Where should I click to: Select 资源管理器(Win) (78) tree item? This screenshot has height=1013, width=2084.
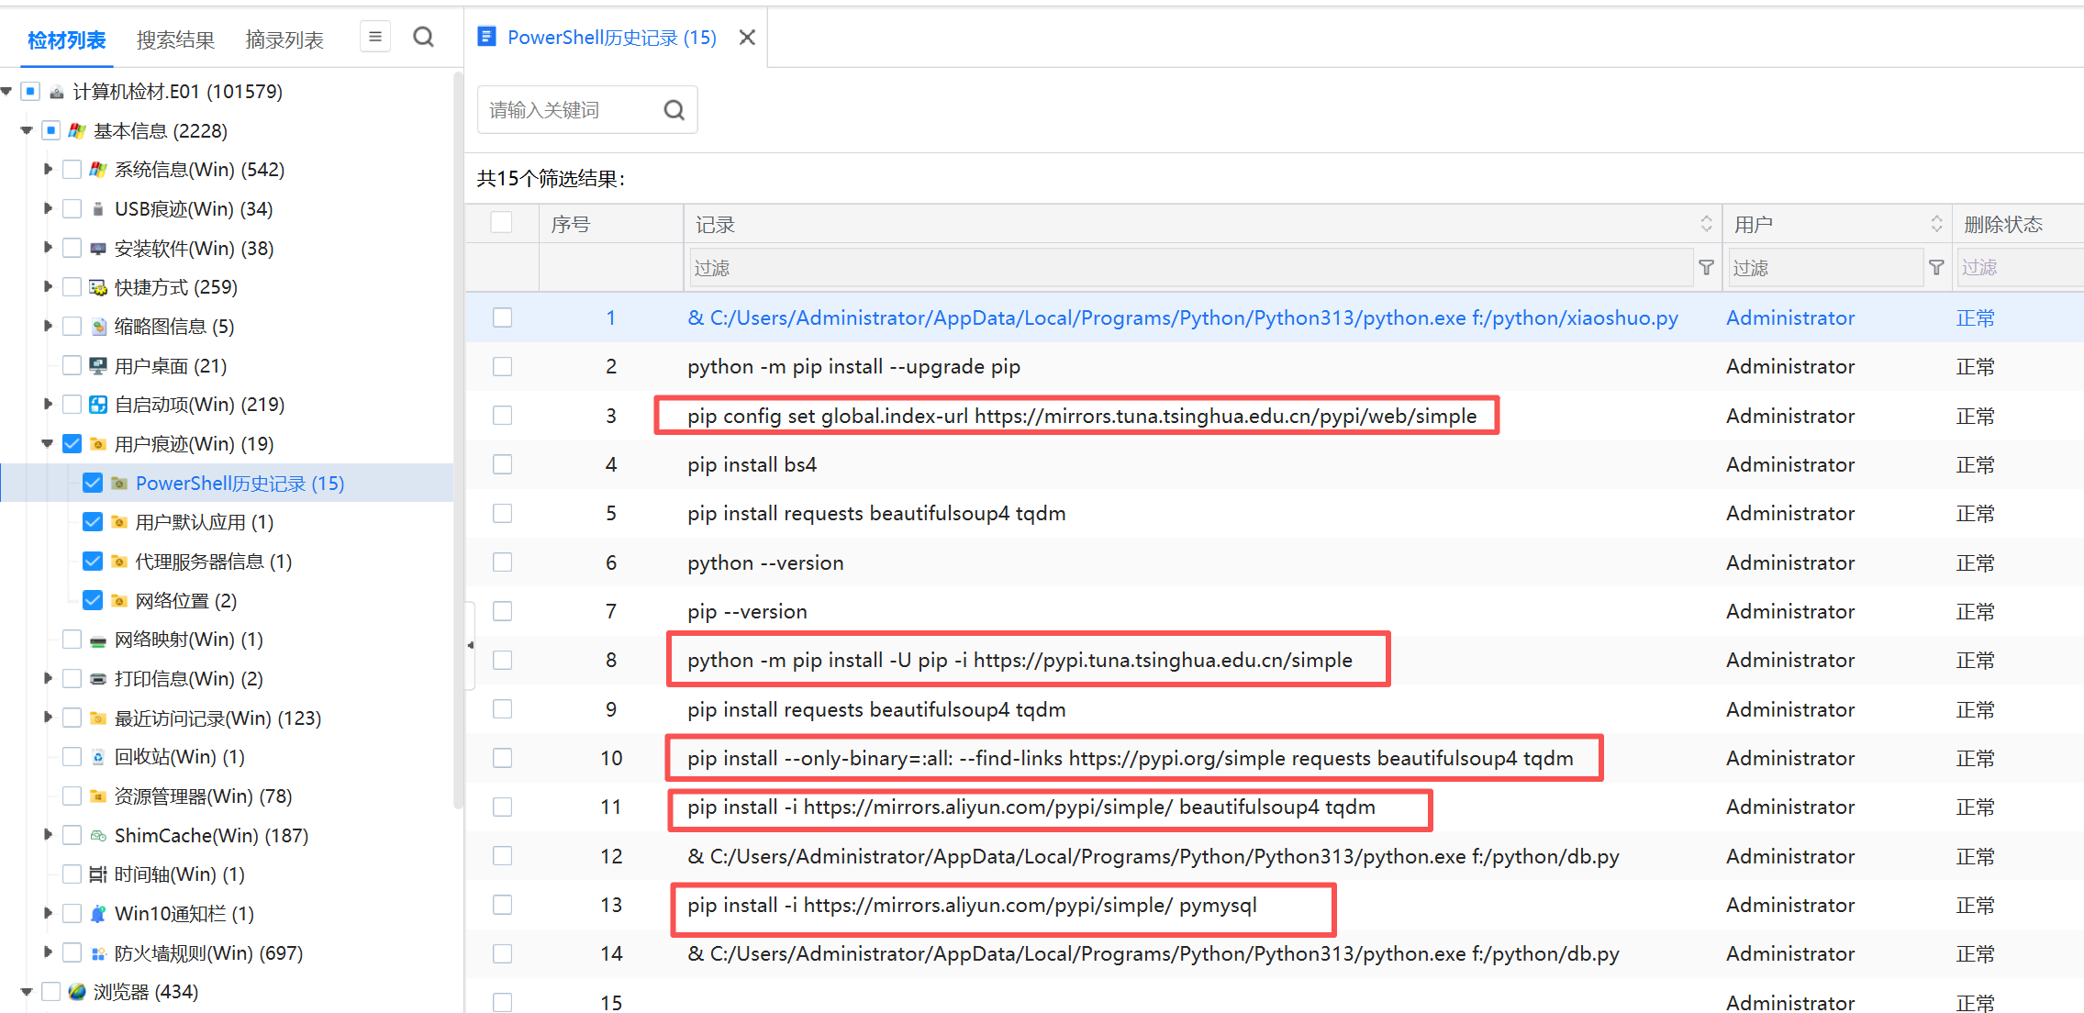tap(204, 796)
